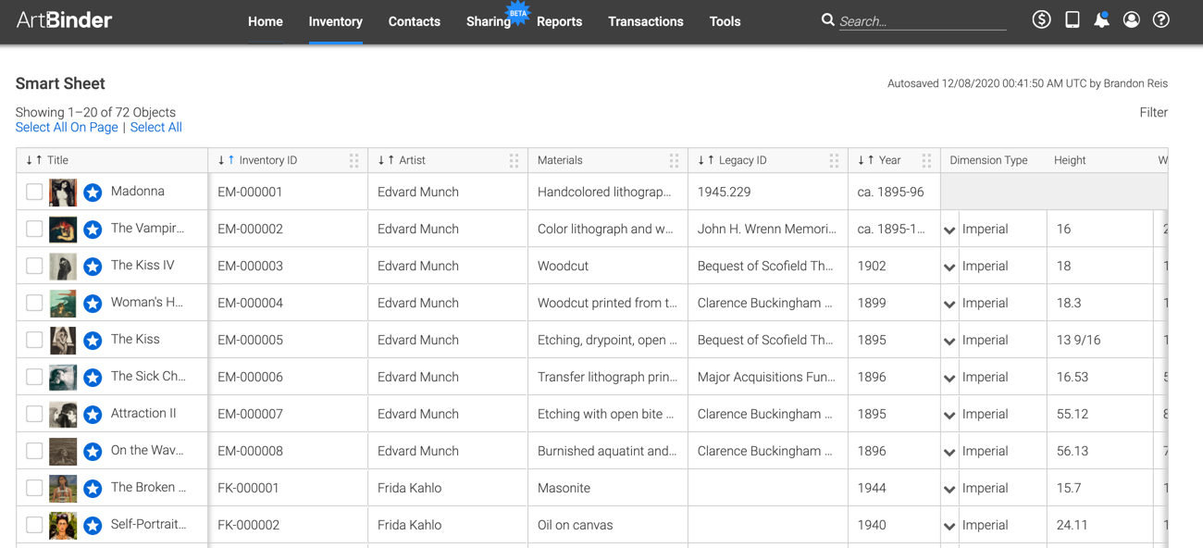The width and height of the screenshot is (1203, 548).
Task: Click the Search input field
Action: point(923,21)
